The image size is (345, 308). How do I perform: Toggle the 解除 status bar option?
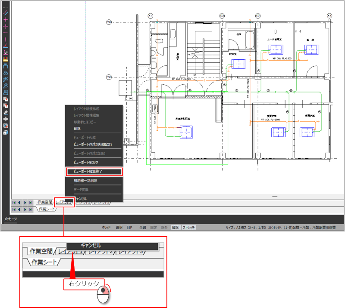pos(175,227)
